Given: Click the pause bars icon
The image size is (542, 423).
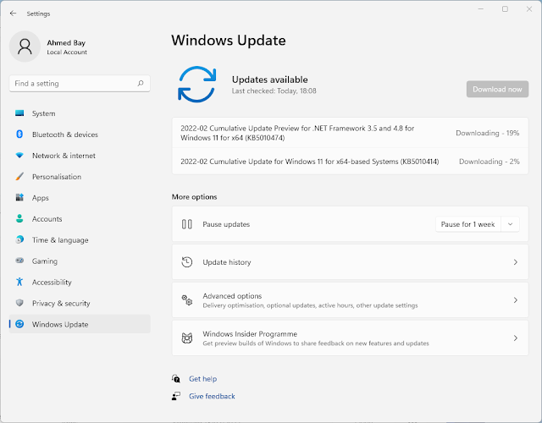Looking at the screenshot, I should point(187,224).
